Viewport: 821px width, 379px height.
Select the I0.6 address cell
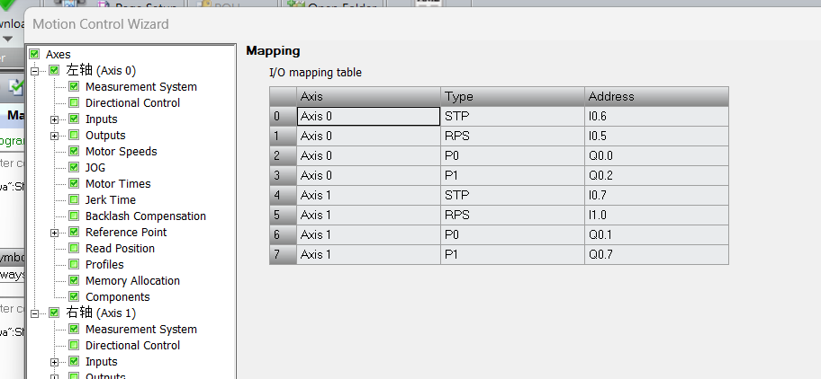(x=655, y=116)
